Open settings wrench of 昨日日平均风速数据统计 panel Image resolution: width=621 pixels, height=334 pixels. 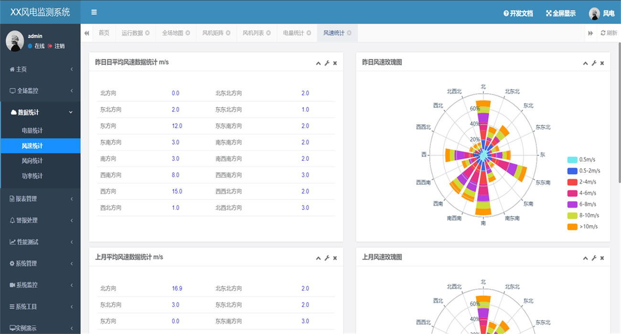coord(327,63)
